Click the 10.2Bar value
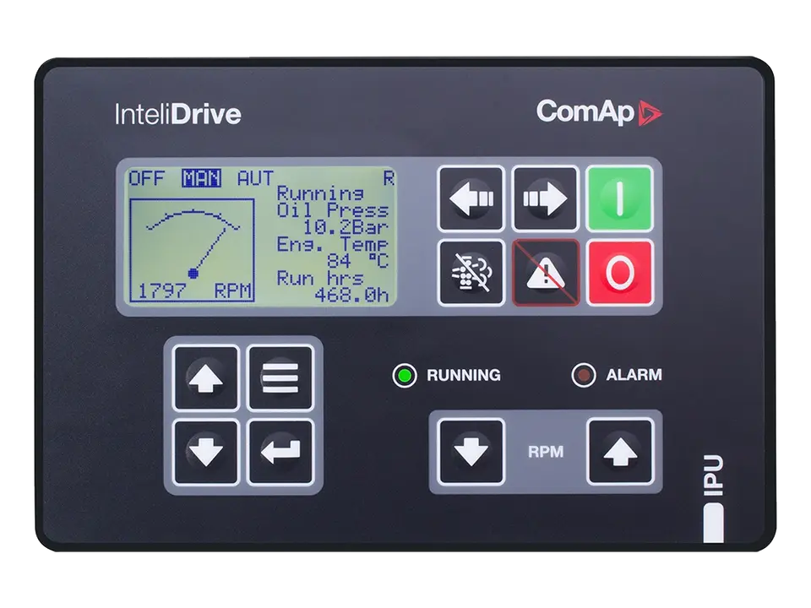Viewport: 811px width, 608px height. pos(346,227)
